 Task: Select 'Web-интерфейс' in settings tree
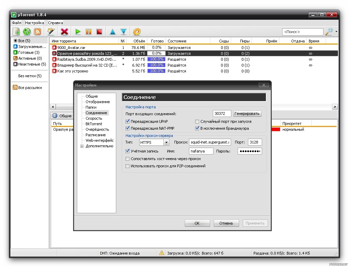pos(99,140)
